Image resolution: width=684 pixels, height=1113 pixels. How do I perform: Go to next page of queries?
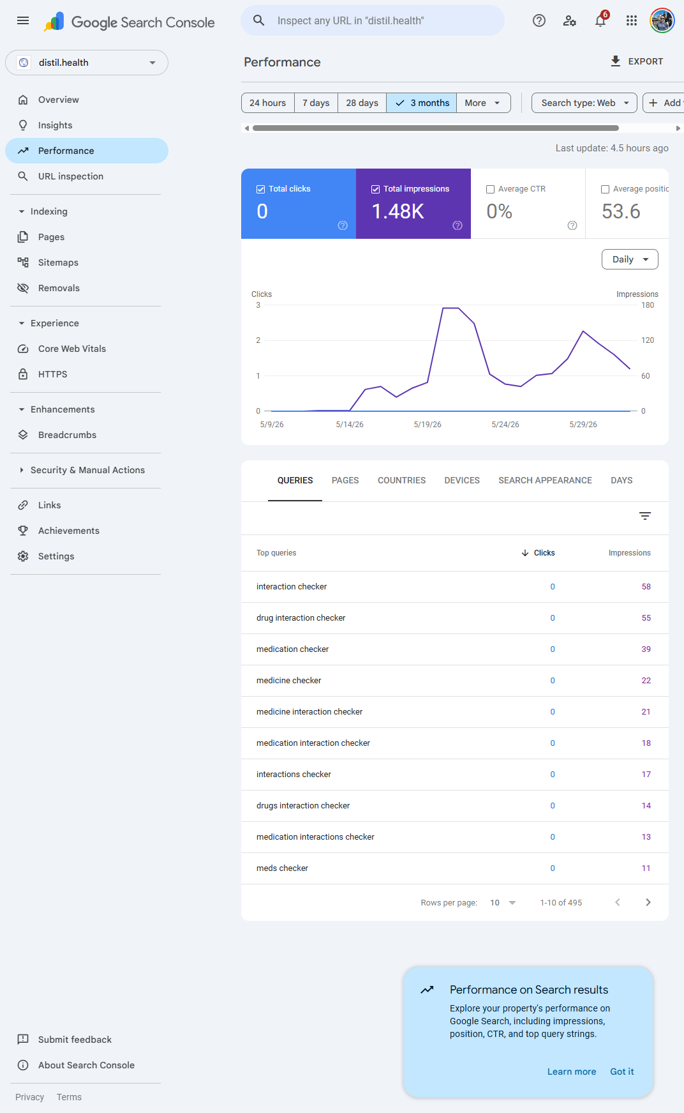(x=648, y=902)
